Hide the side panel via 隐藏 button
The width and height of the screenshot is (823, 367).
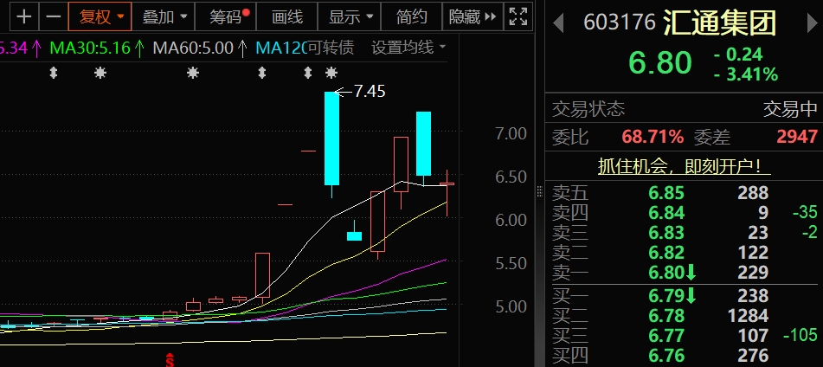473,16
